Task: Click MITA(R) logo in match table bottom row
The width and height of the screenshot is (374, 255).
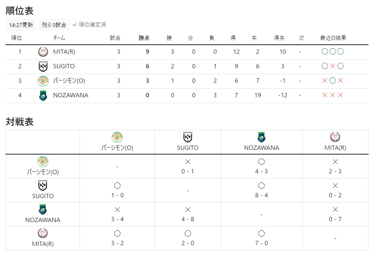Action: coord(43,233)
